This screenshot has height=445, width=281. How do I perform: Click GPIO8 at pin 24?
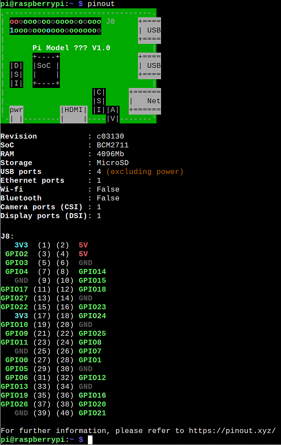[90, 342]
